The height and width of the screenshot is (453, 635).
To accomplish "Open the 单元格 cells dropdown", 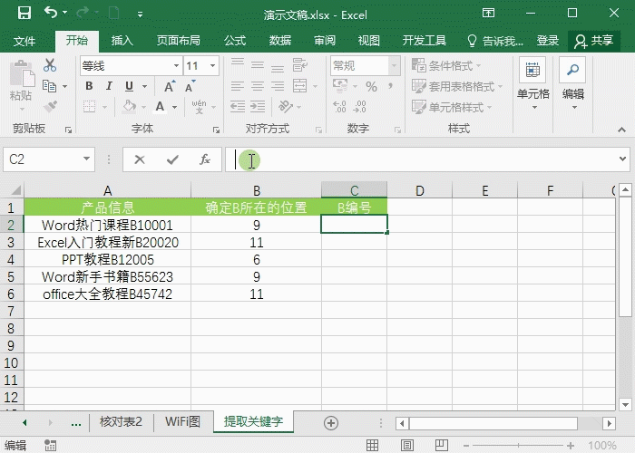I will (533, 84).
